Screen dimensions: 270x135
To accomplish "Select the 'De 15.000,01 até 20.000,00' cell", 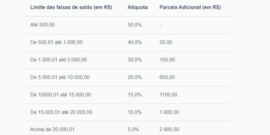I will [61, 112].
